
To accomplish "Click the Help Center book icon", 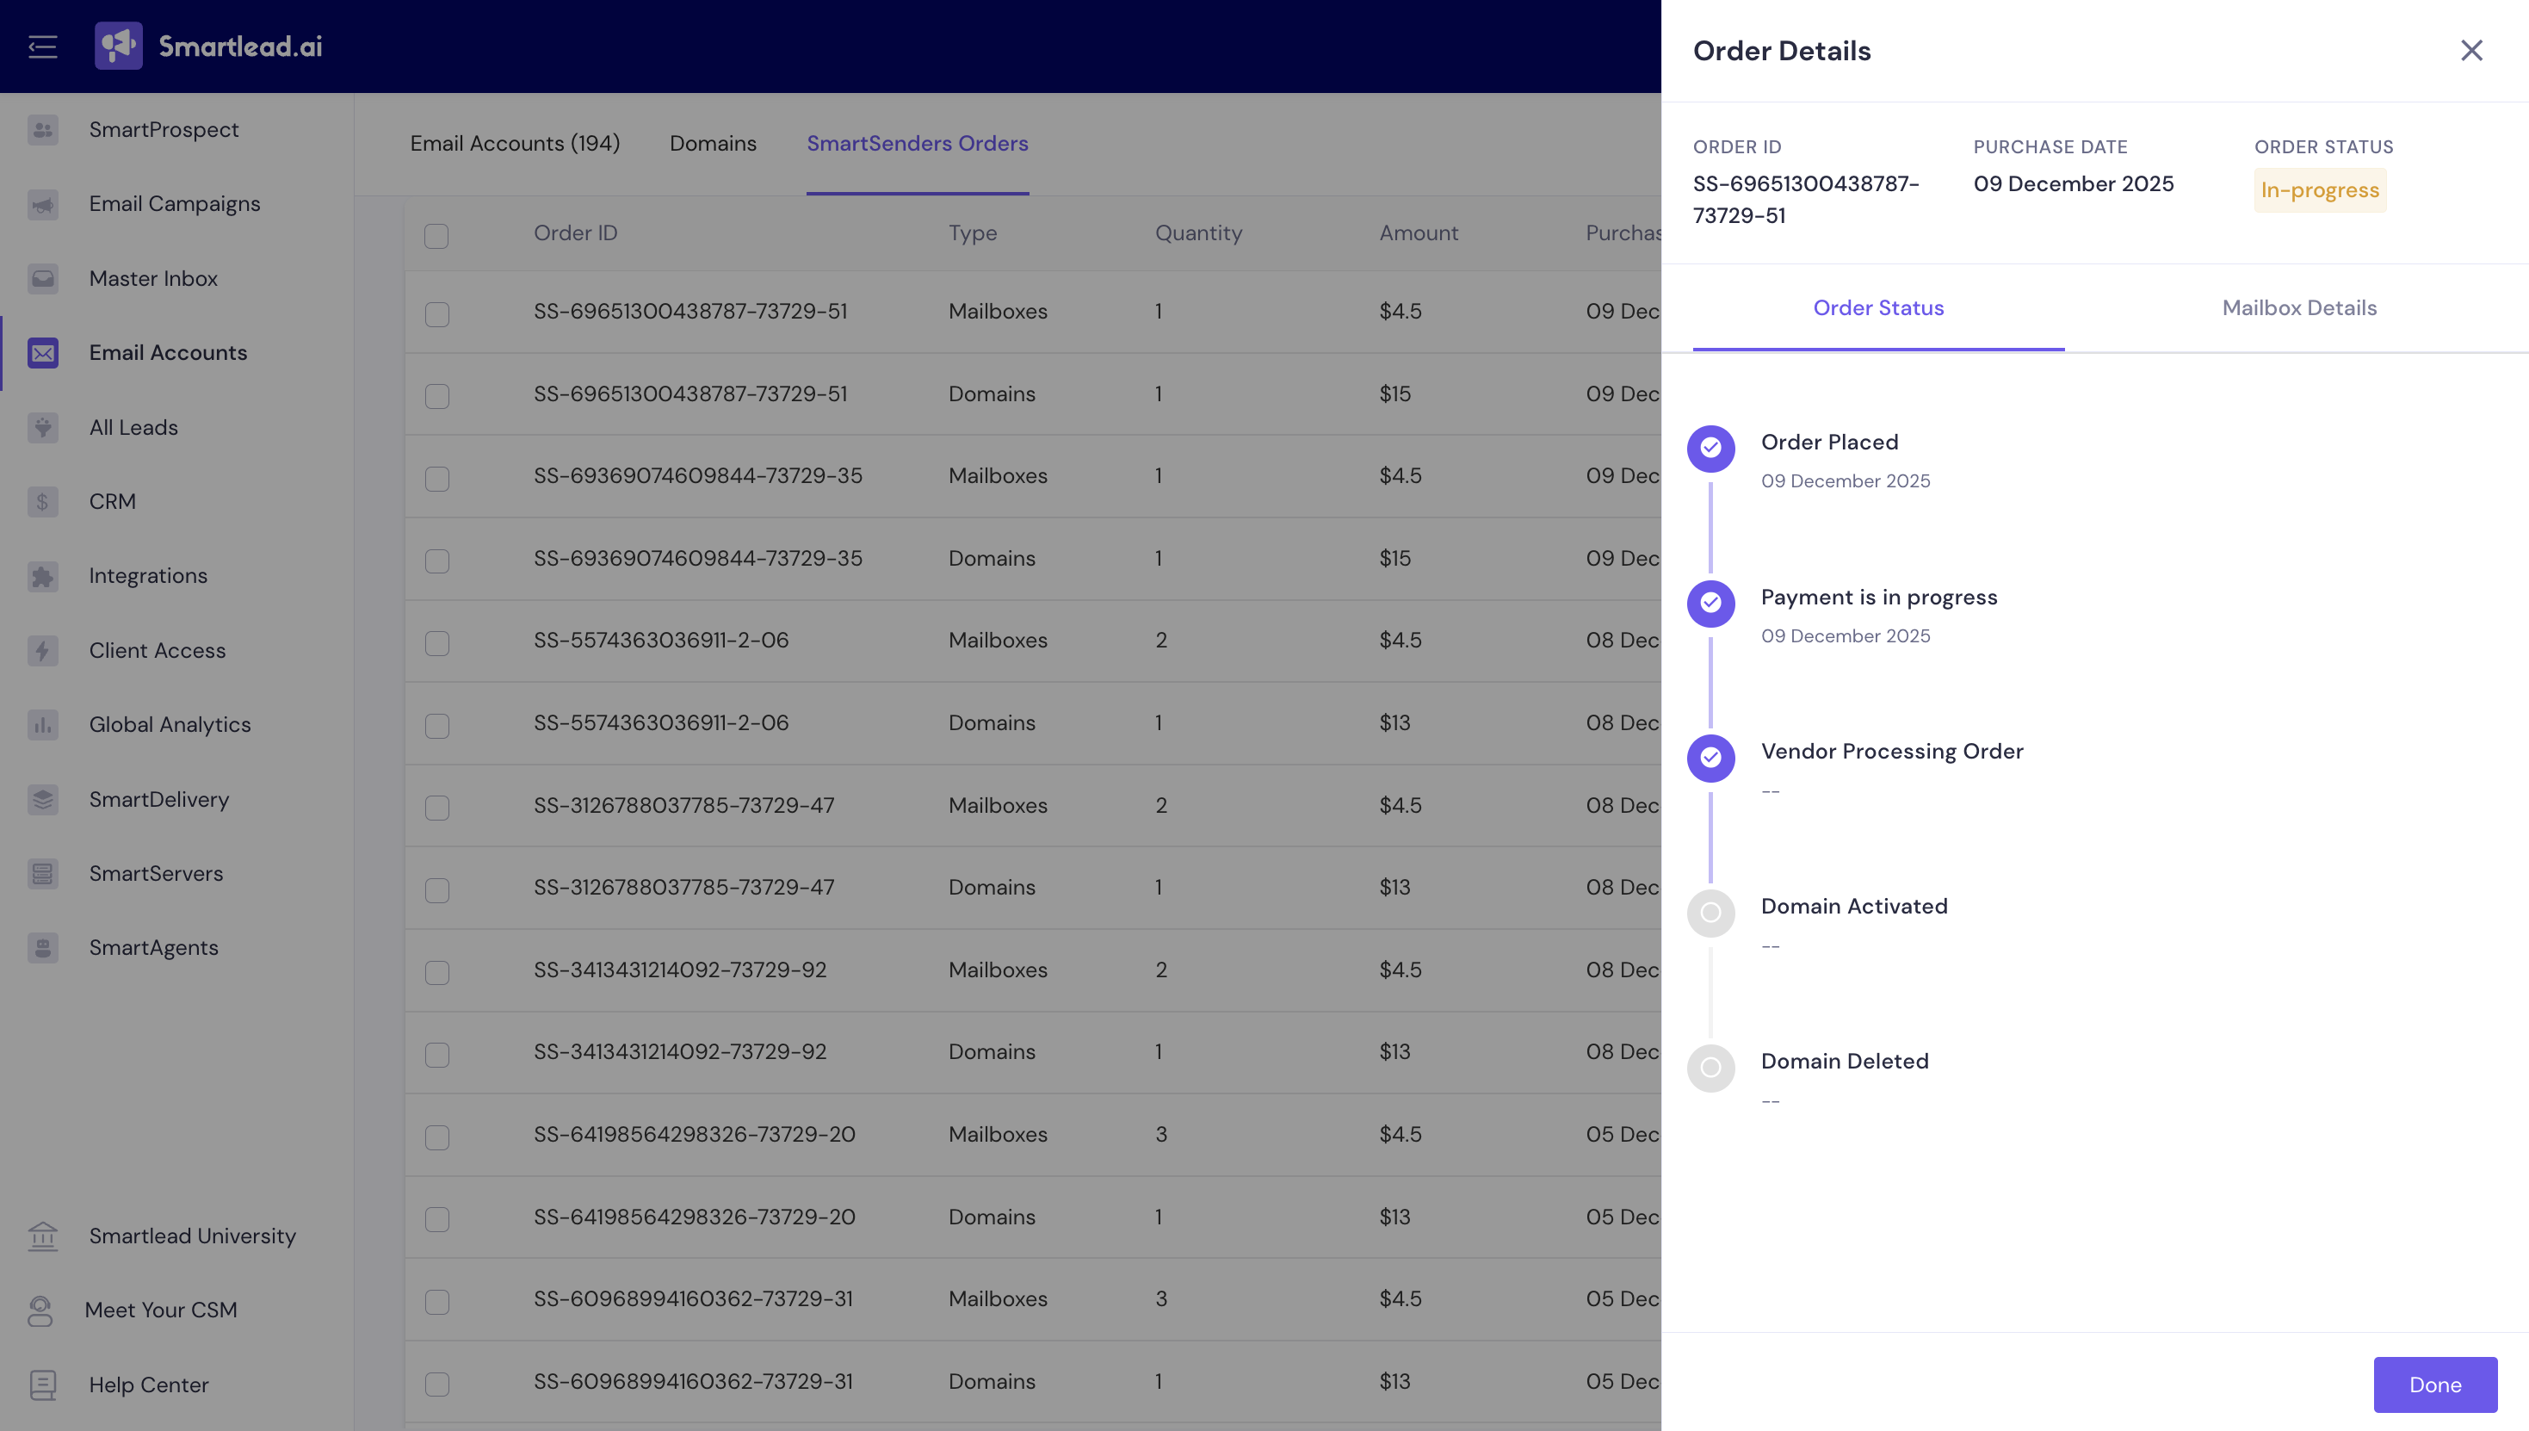I will tap(42, 1385).
